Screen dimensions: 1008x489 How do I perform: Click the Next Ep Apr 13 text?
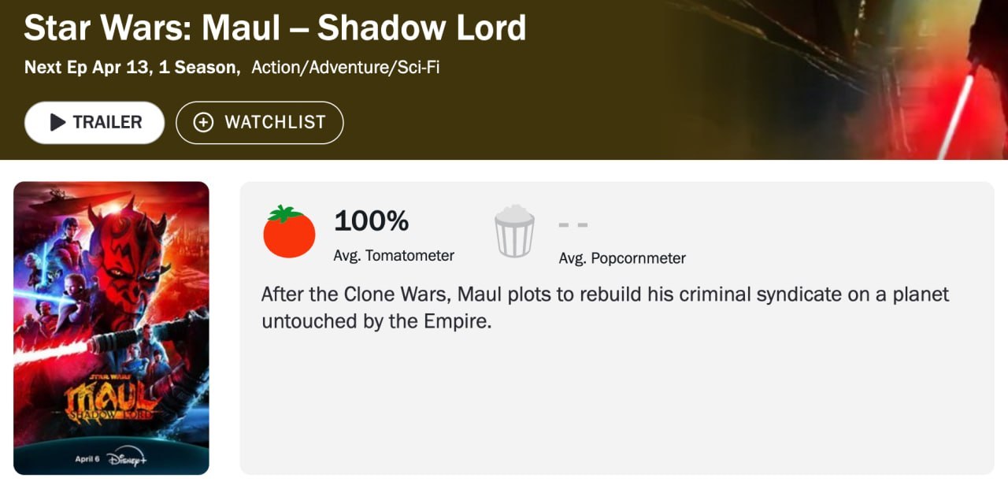coord(87,68)
